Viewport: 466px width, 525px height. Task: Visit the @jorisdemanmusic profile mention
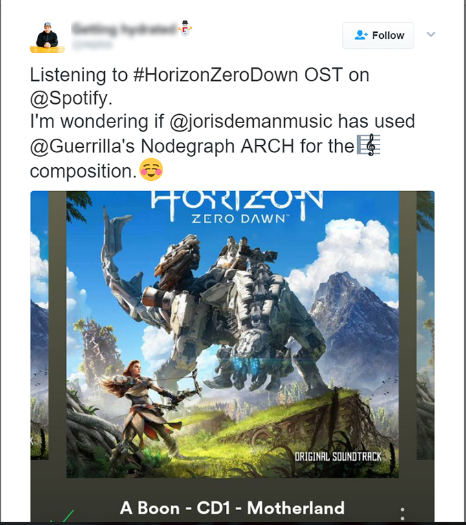(251, 122)
